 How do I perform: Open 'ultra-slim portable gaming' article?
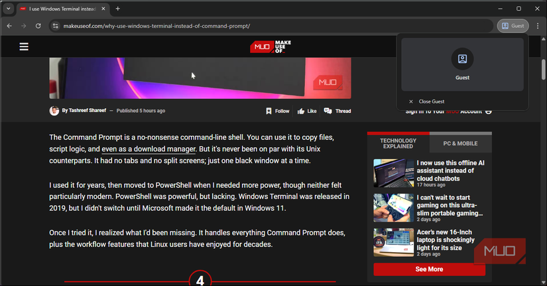450,205
